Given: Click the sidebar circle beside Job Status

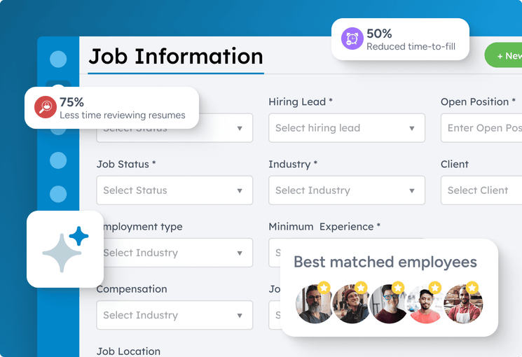Looking at the screenshot, I should [59, 160].
